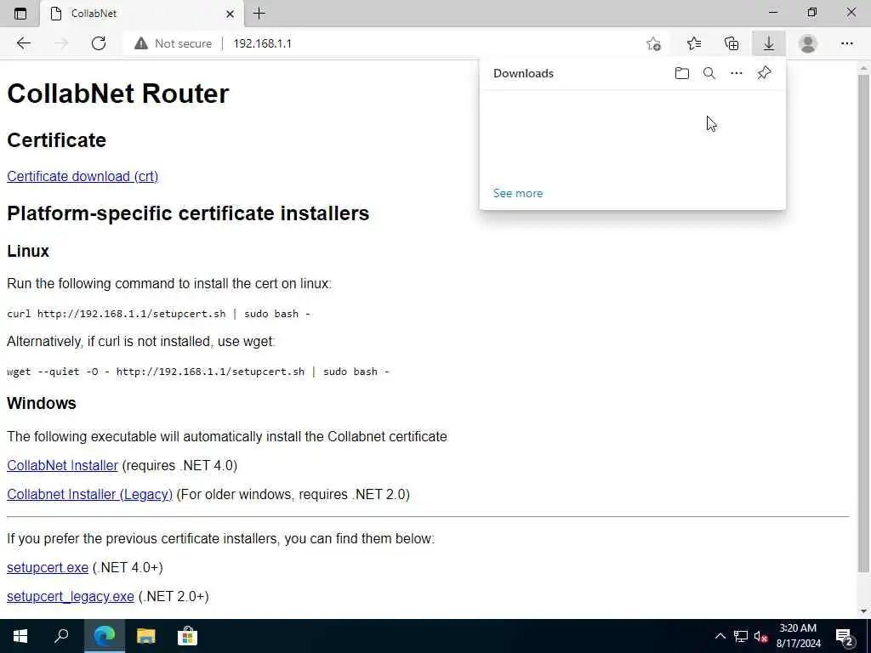
Task: Open tab actions menu icon
Action: [x=20, y=14]
